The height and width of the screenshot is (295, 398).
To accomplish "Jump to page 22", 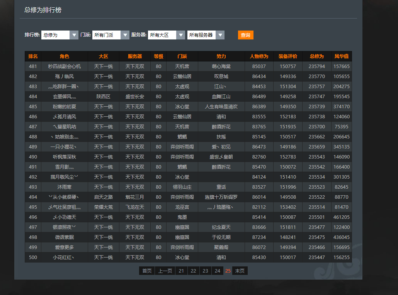I will coord(193,271).
